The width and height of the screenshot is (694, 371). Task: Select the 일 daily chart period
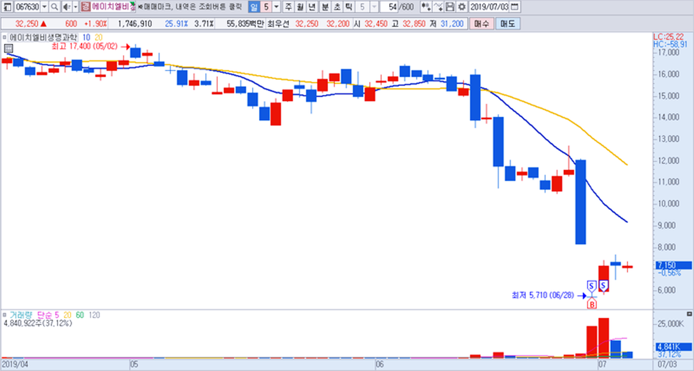click(254, 7)
